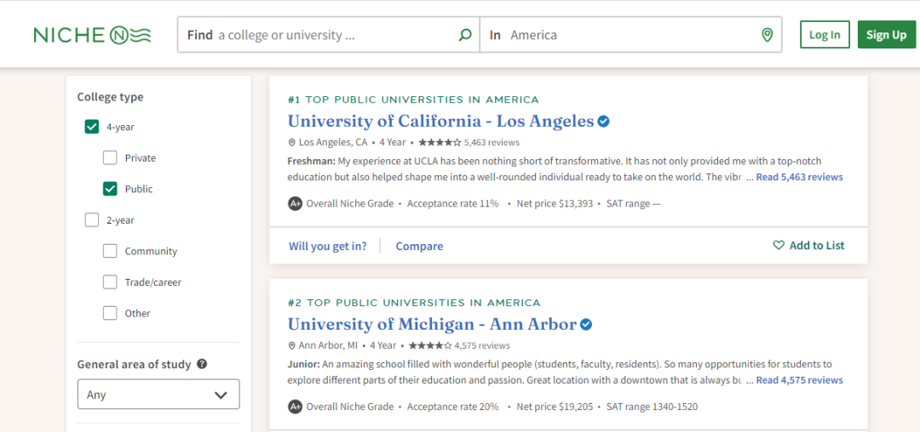Click #2 Top Public Universities in America heading
This screenshot has height=432, width=920.
tap(414, 303)
